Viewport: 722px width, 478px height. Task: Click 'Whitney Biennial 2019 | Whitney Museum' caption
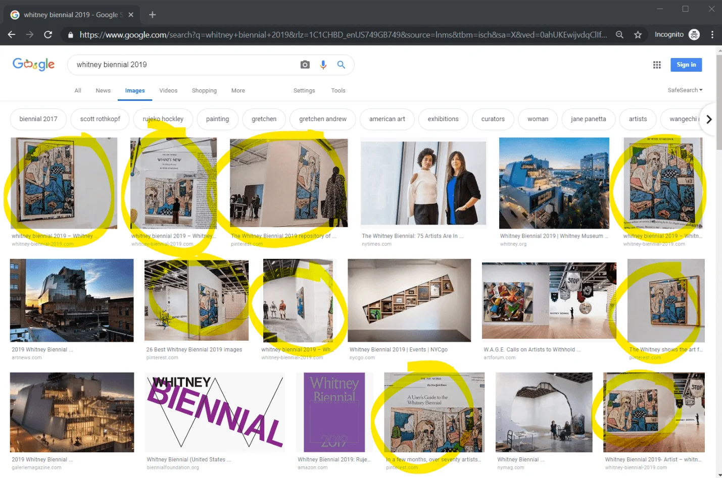(554, 236)
